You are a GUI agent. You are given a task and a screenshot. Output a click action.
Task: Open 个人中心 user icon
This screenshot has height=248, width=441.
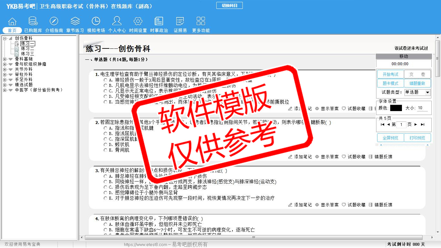[x=117, y=22]
